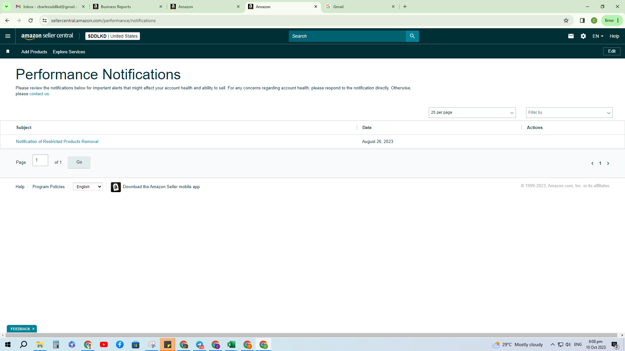
Task: Click the Go button
Action: [x=79, y=162]
